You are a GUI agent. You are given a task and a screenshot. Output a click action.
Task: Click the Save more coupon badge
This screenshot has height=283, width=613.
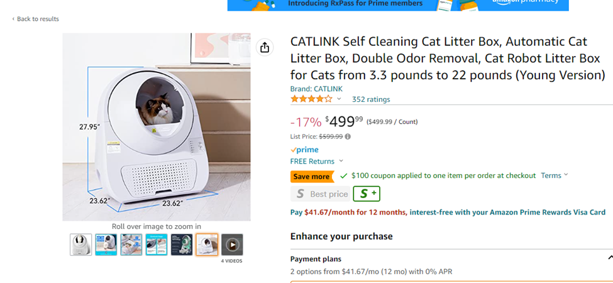coord(311,176)
